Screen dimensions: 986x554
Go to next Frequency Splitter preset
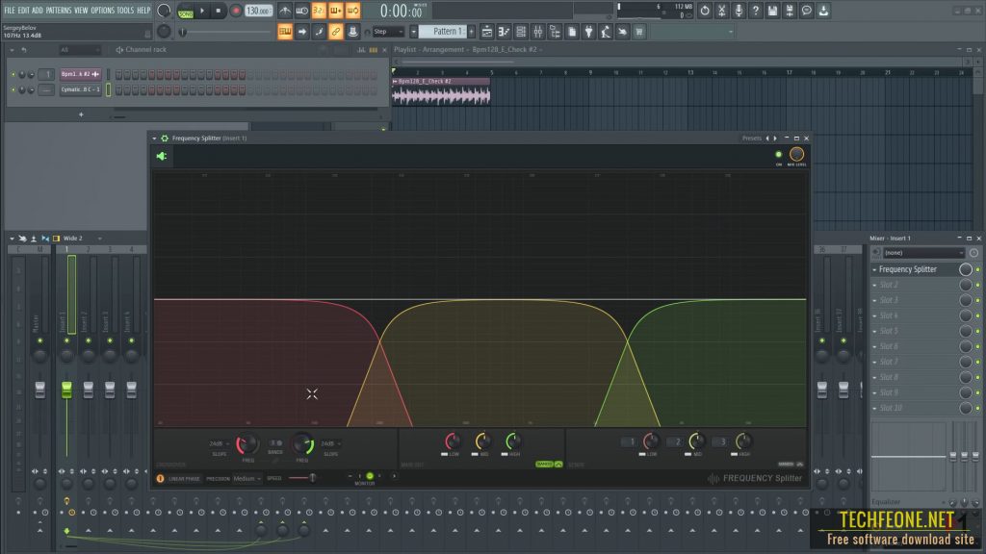(x=775, y=138)
